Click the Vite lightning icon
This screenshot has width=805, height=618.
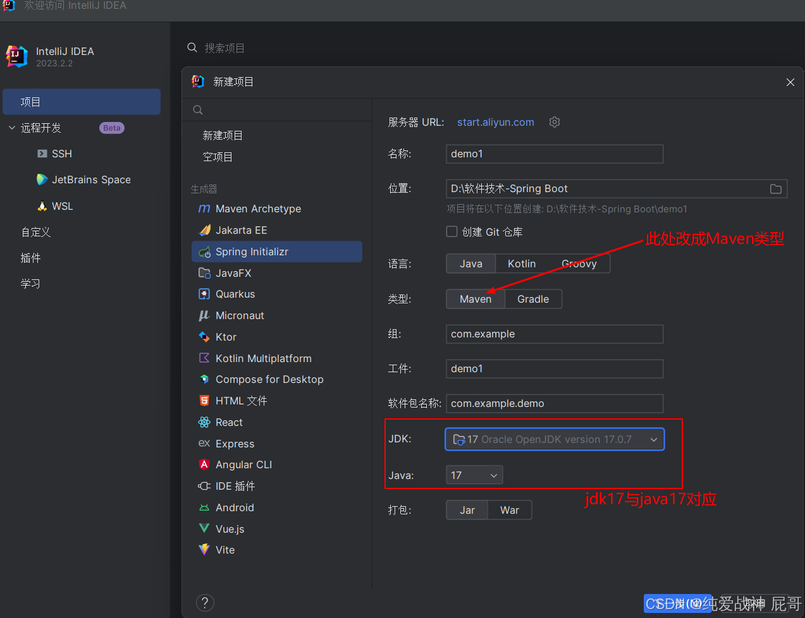click(204, 550)
